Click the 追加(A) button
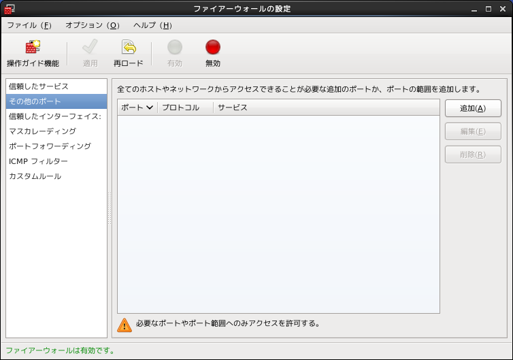This screenshot has width=513, height=360. pyautogui.click(x=473, y=108)
